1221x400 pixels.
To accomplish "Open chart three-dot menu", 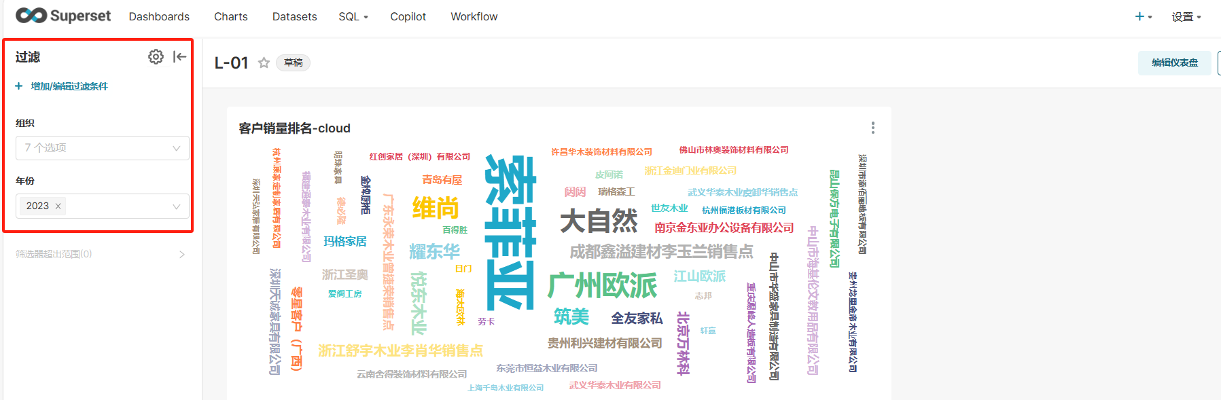I will coord(873,128).
